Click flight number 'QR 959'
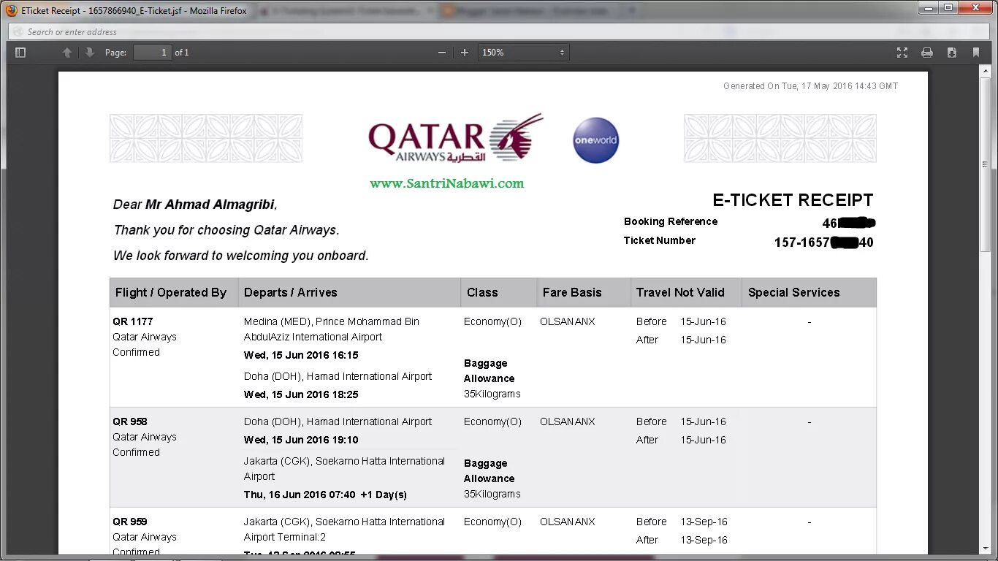 point(130,522)
